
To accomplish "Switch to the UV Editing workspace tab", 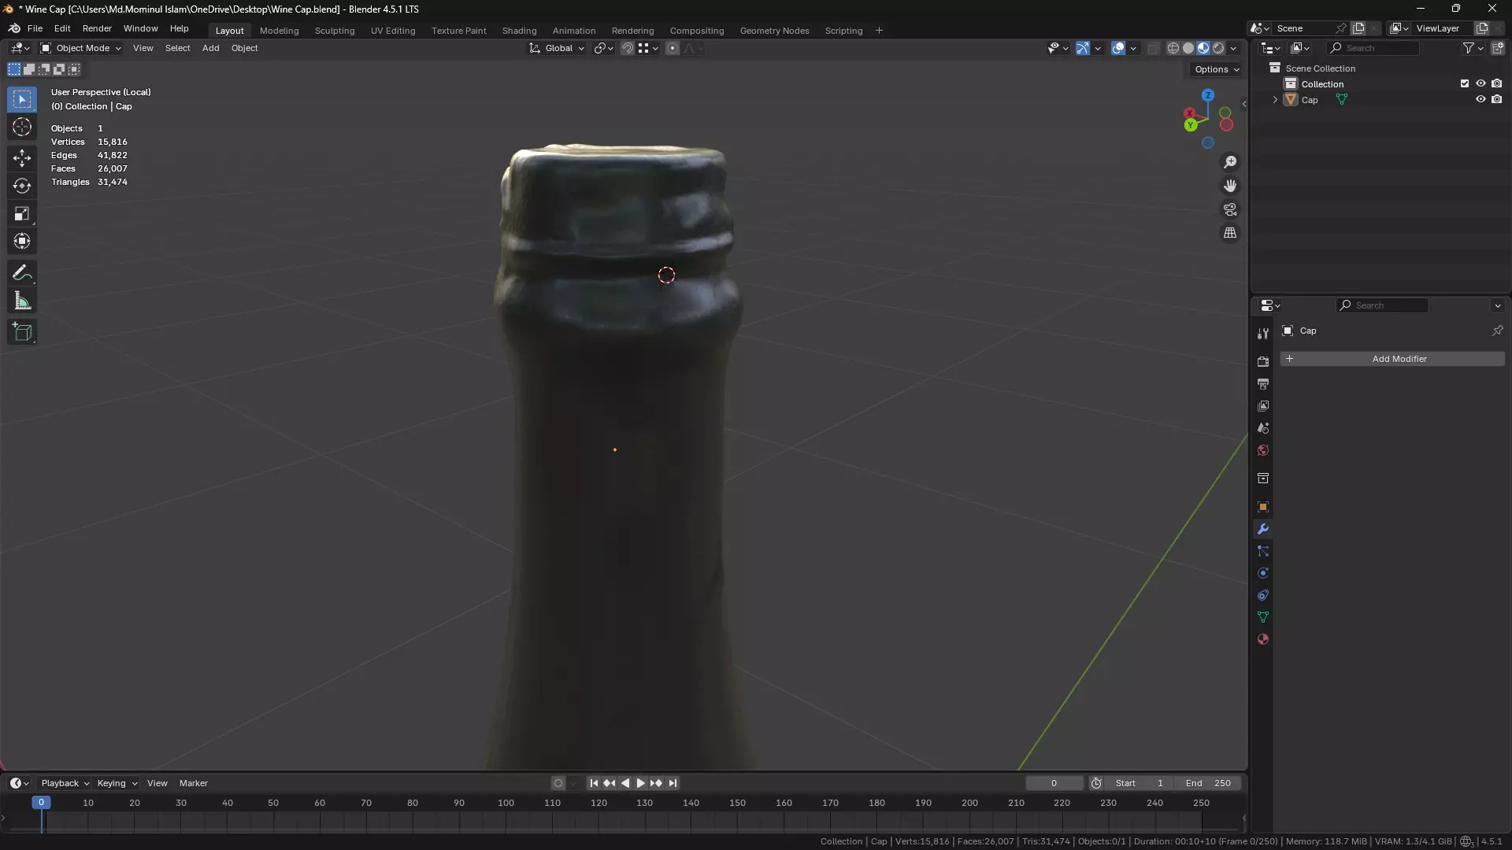I will point(393,31).
